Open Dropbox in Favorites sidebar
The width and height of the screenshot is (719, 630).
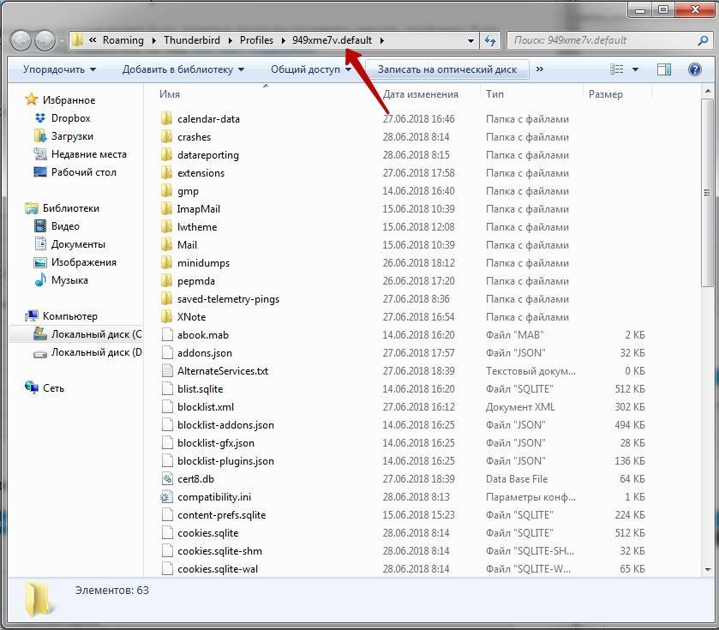pyautogui.click(x=70, y=118)
